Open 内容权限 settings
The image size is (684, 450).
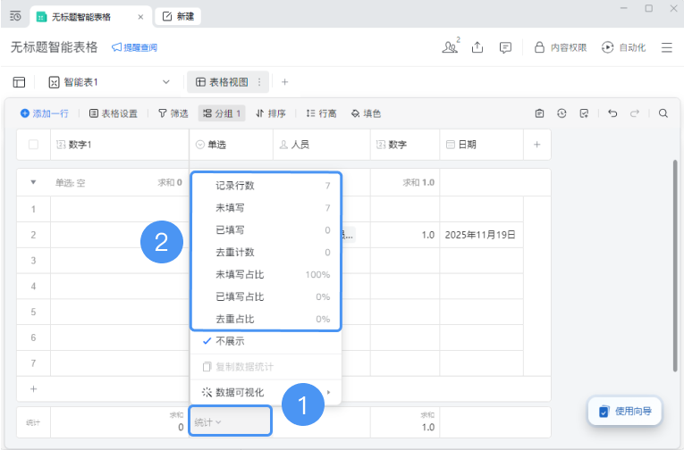(561, 47)
